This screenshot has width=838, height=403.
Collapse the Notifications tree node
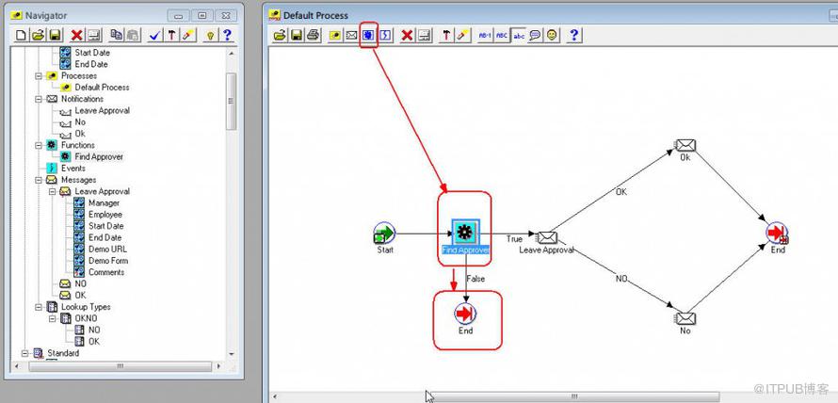pos(39,99)
